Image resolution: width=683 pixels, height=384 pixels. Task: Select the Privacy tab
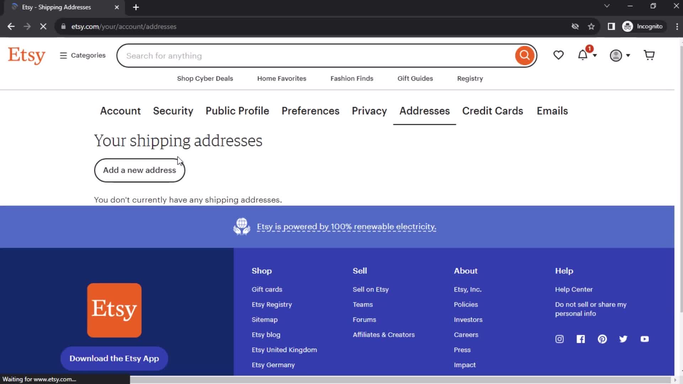coord(369,111)
